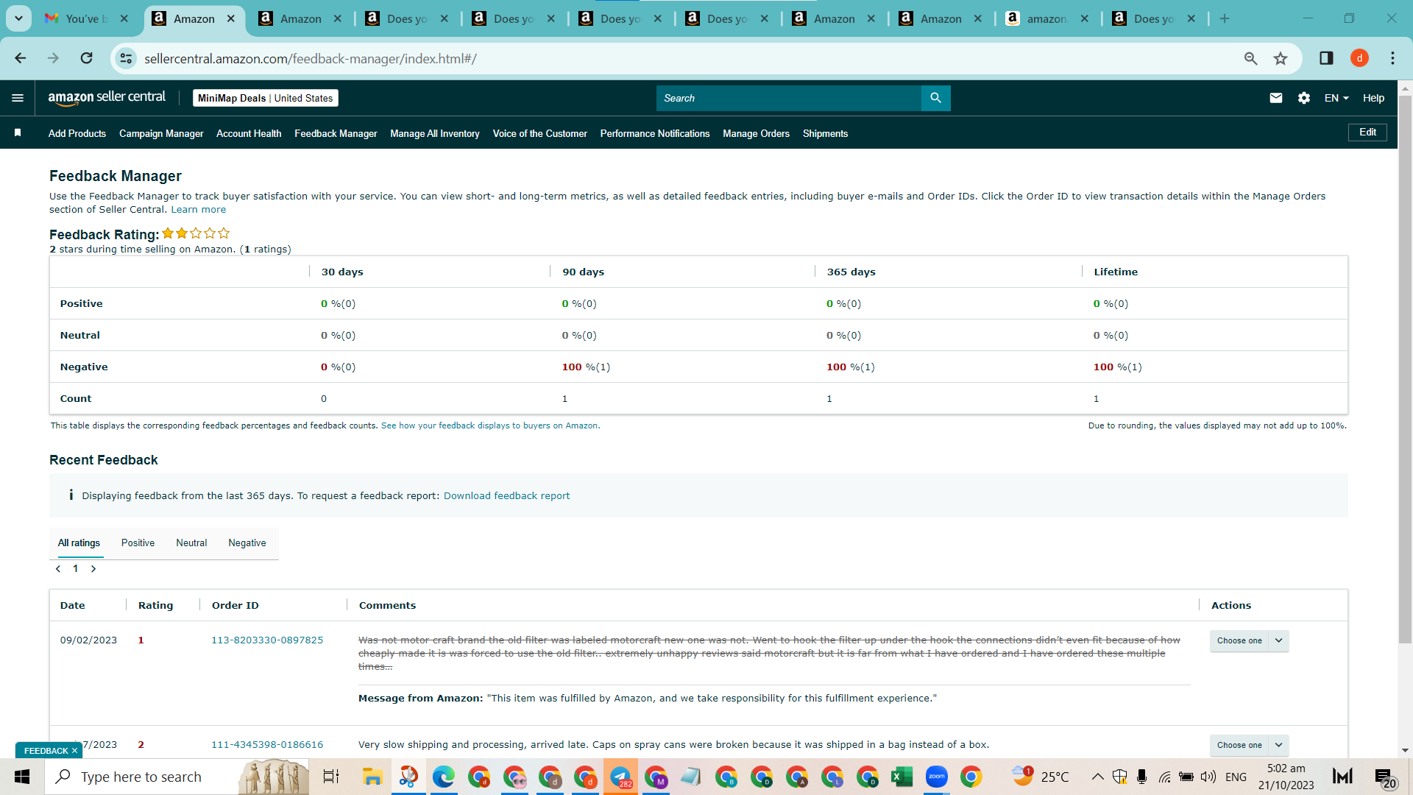Open the feedback display on Amazon link
This screenshot has height=795, width=1413.
[489, 425]
